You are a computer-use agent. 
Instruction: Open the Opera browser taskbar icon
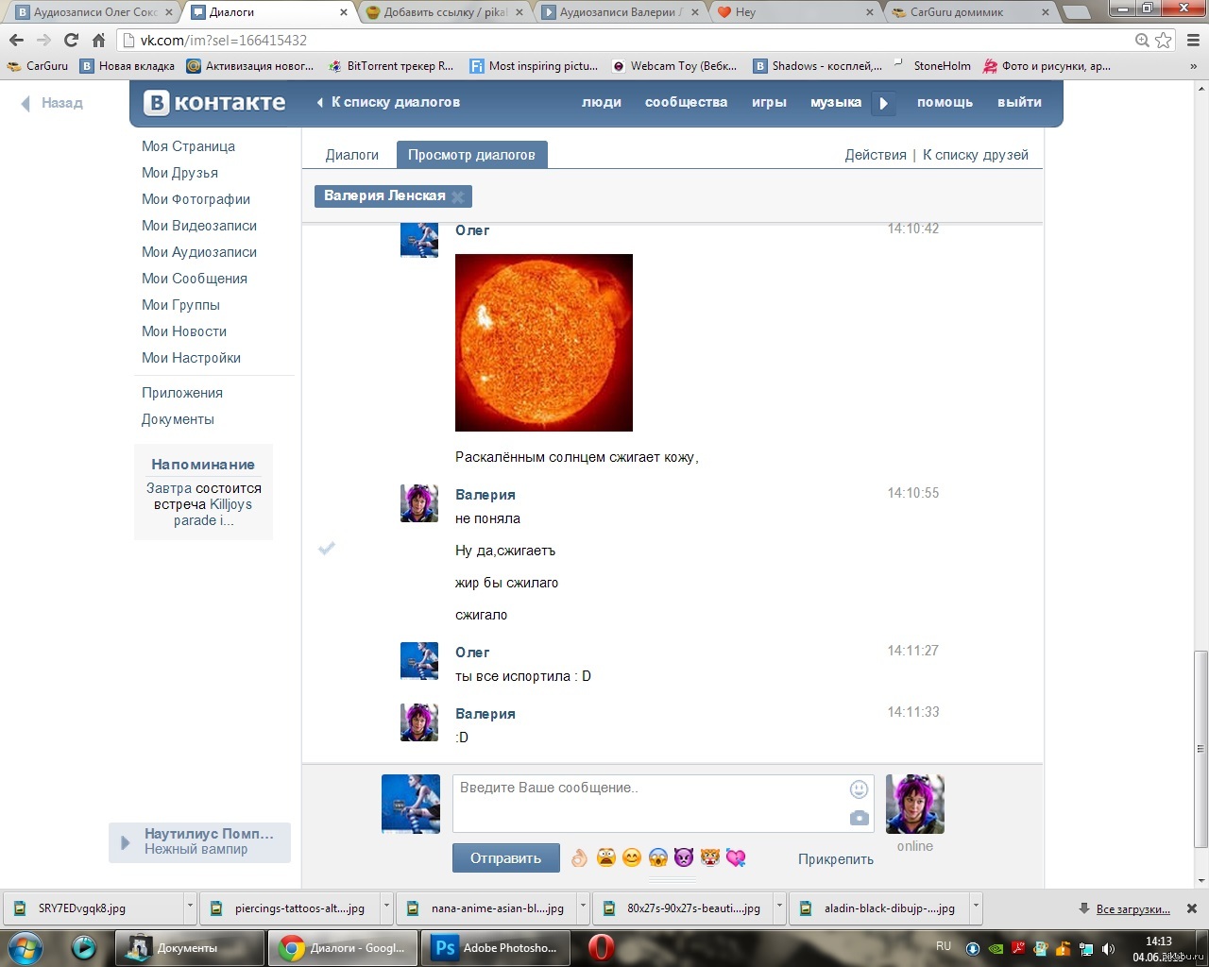[601, 947]
